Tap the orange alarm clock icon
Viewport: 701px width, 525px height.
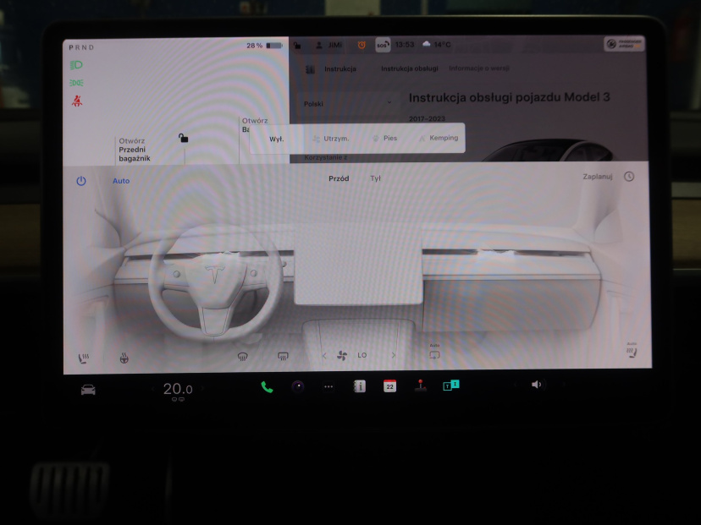pyautogui.click(x=362, y=45)
